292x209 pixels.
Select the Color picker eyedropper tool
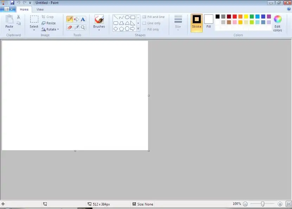pyautogui.click(x=76, y=27)
